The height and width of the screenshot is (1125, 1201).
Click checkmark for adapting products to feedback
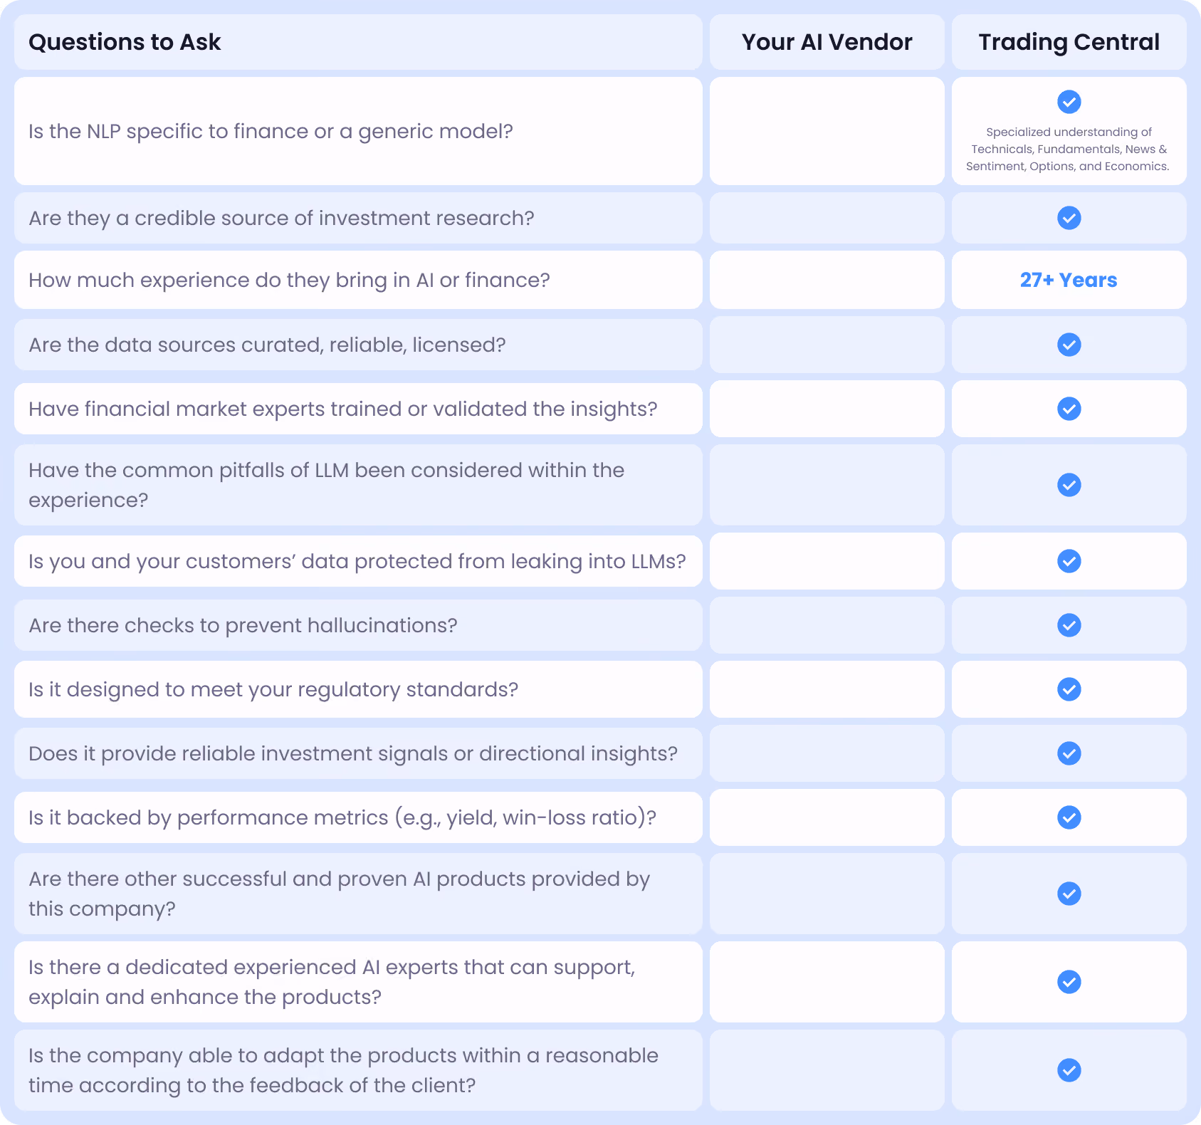1069,1070
